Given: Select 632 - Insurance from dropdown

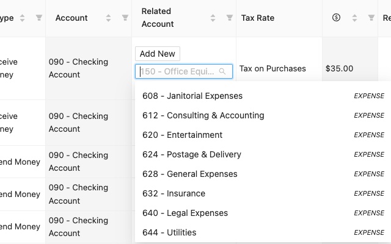Looking at the screenshot, I should pos(174,193).
